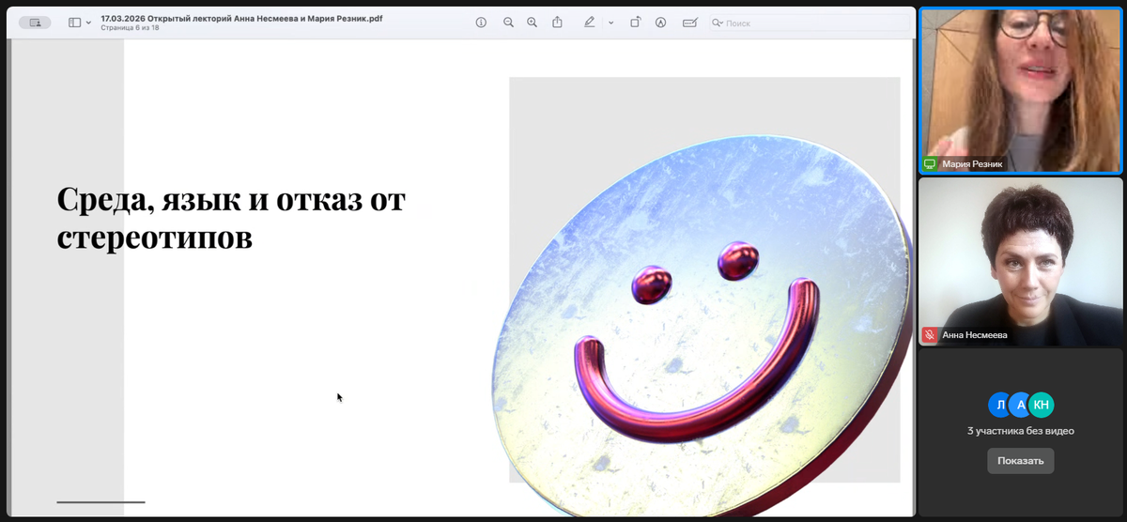Show the Markup toolbar
This screenshot has height=522, width=1127.
coord(661,23)
